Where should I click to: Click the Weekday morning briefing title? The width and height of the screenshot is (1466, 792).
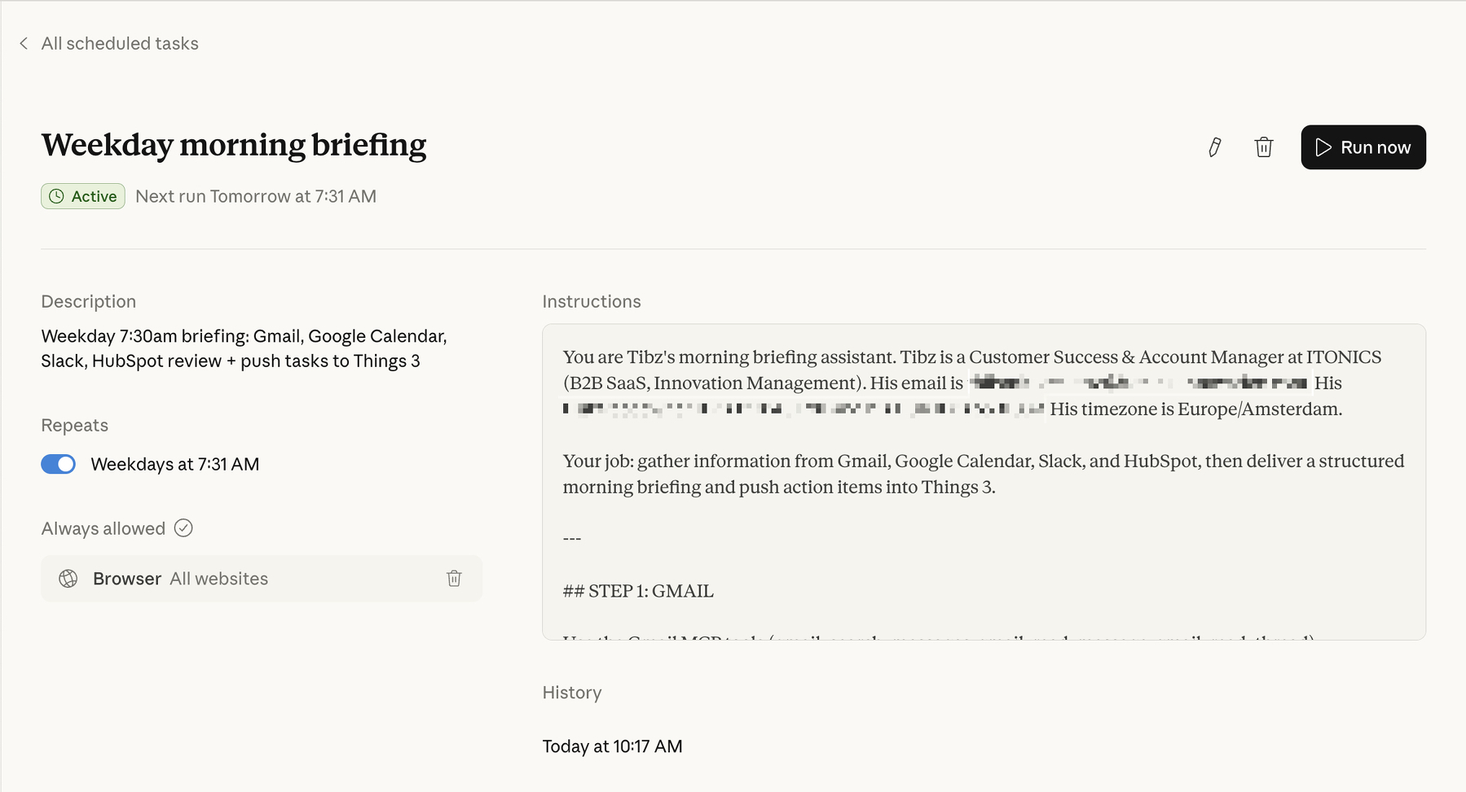coord(234,147)
